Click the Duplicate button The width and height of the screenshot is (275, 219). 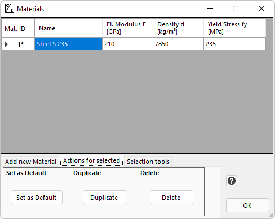point(104,198)
